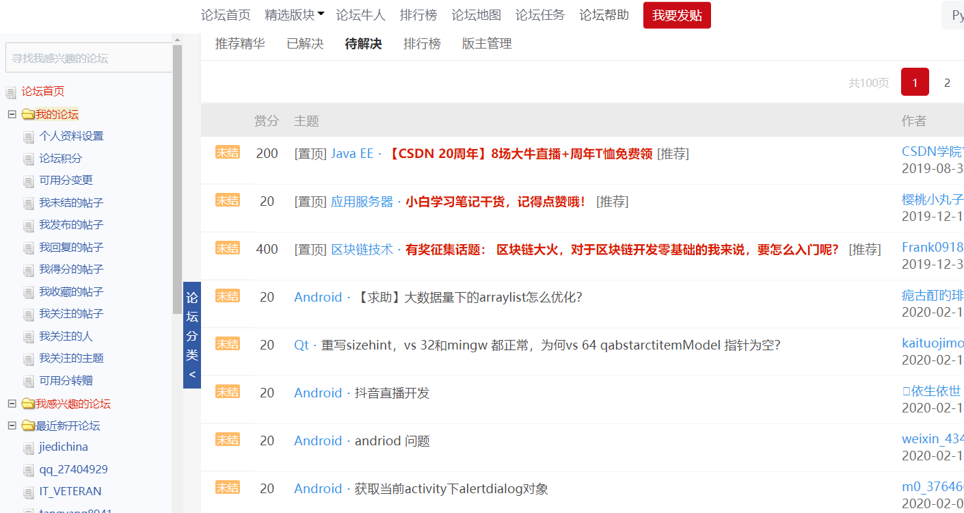Click document icon beside 论坛首页 in sidebar
964x513 pixels.
(x=11, y=92)
